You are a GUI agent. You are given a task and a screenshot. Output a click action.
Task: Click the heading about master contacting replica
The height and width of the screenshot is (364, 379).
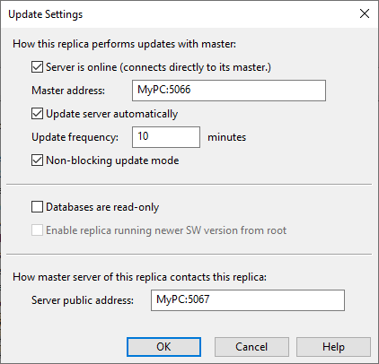(x=140, y=277)
